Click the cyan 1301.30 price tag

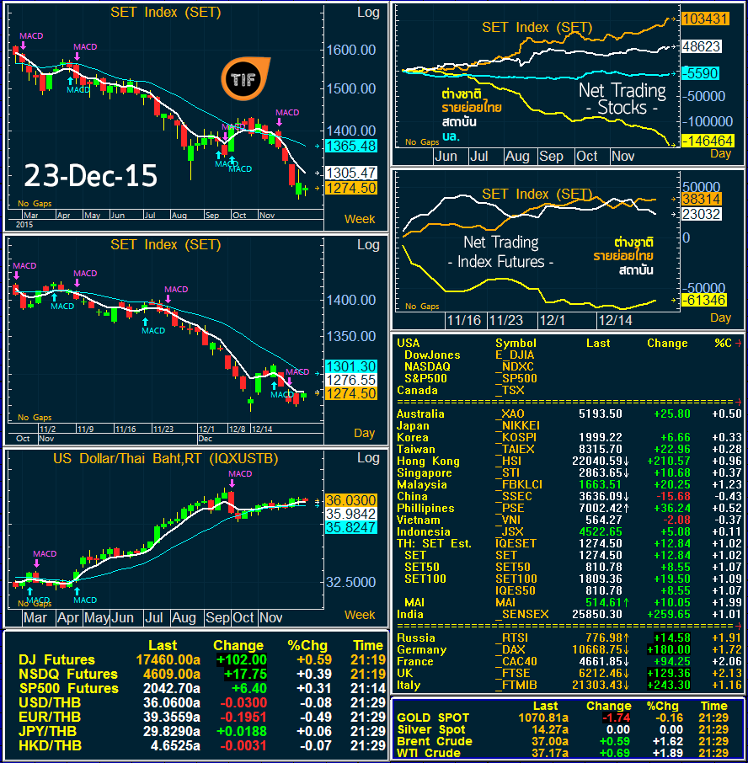pyautogui.click(x=351, y=366)
